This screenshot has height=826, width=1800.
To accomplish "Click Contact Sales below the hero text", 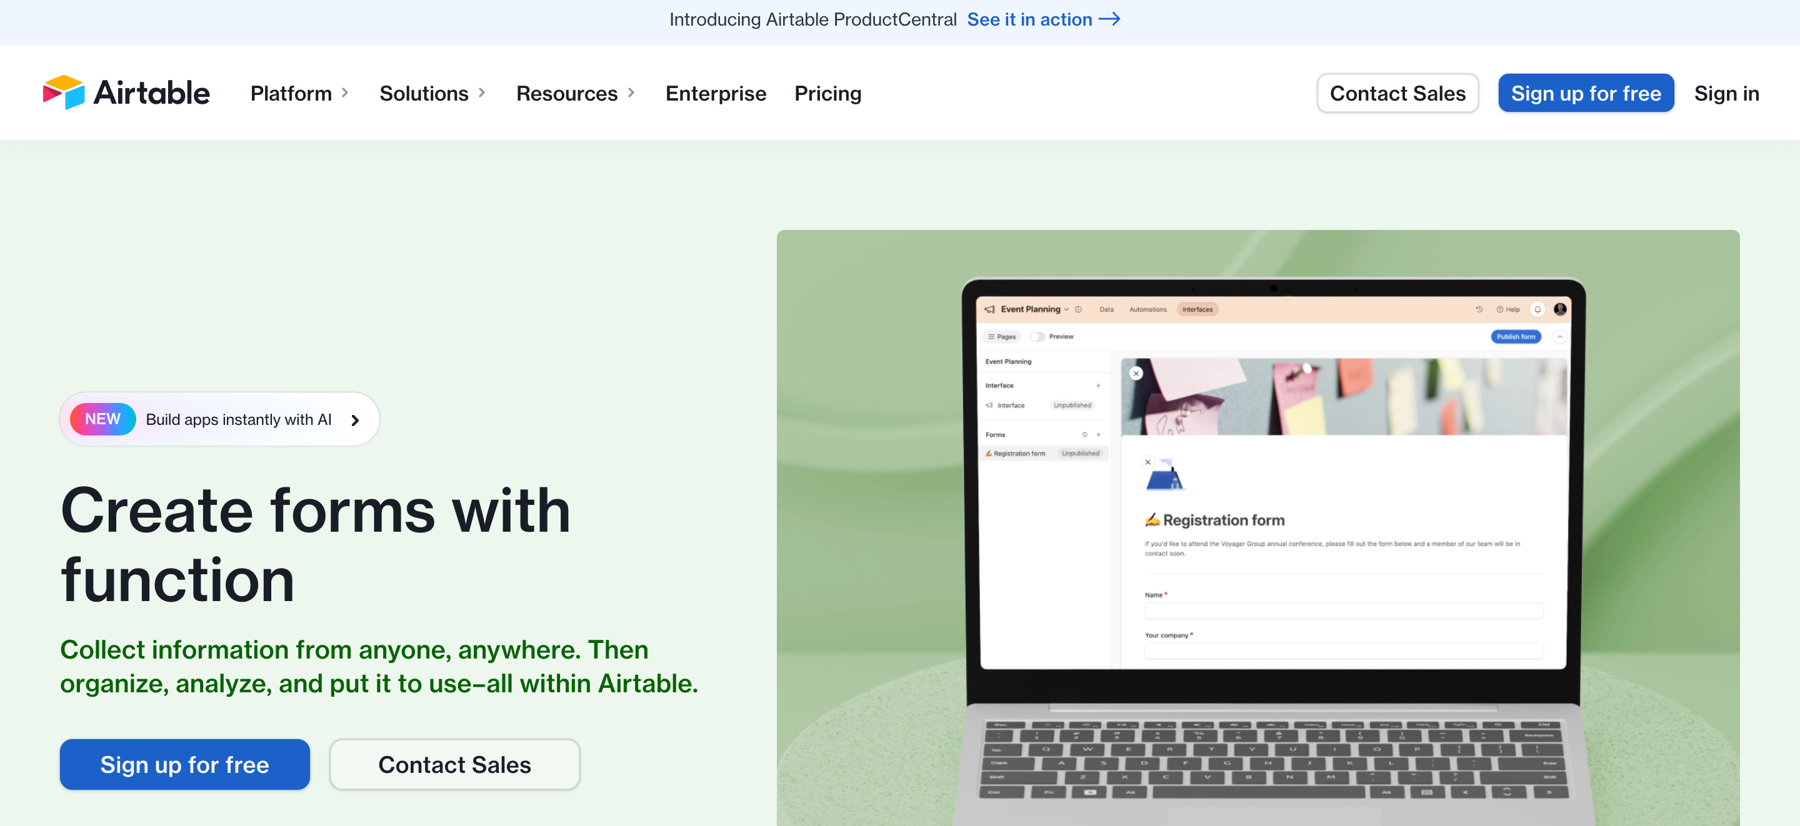I will [455, 765].
